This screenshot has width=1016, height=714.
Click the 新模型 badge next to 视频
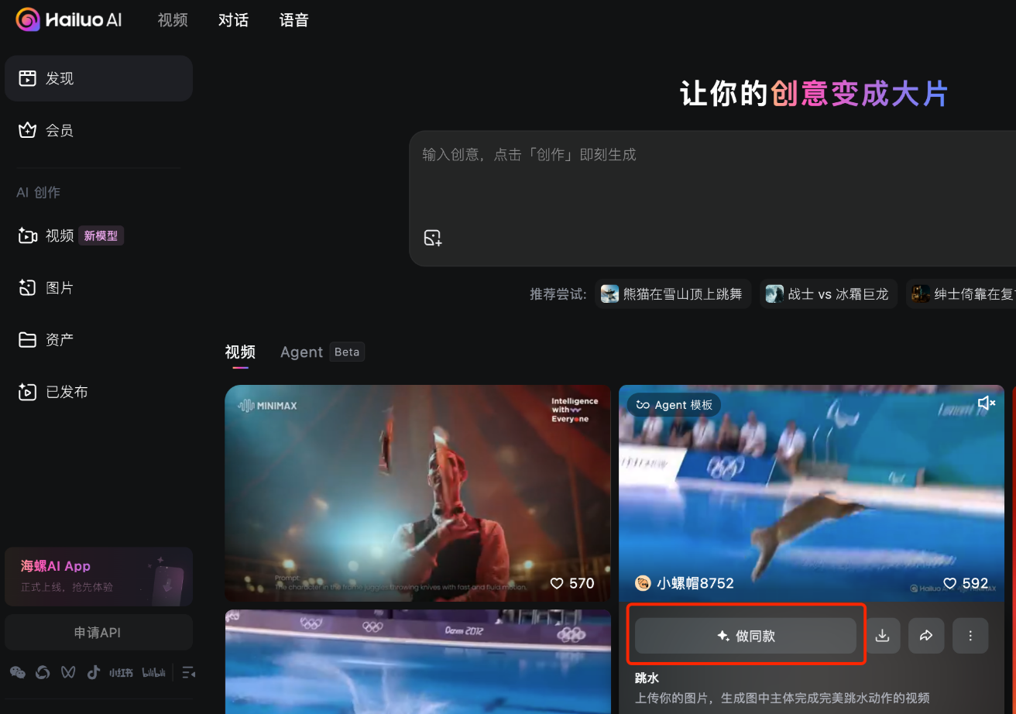(101, 235)
